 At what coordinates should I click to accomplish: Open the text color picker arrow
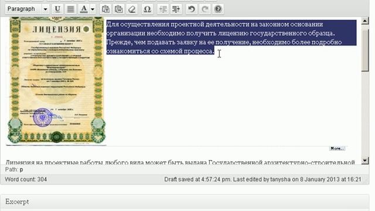point(93,9)
